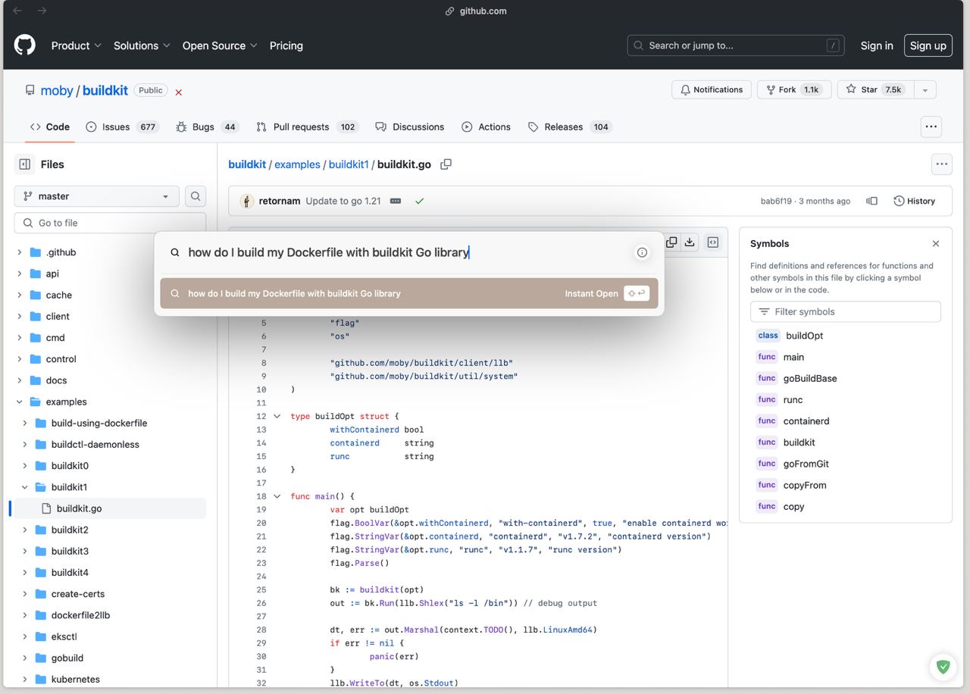Switch to the Issues tab

(122, 127)
